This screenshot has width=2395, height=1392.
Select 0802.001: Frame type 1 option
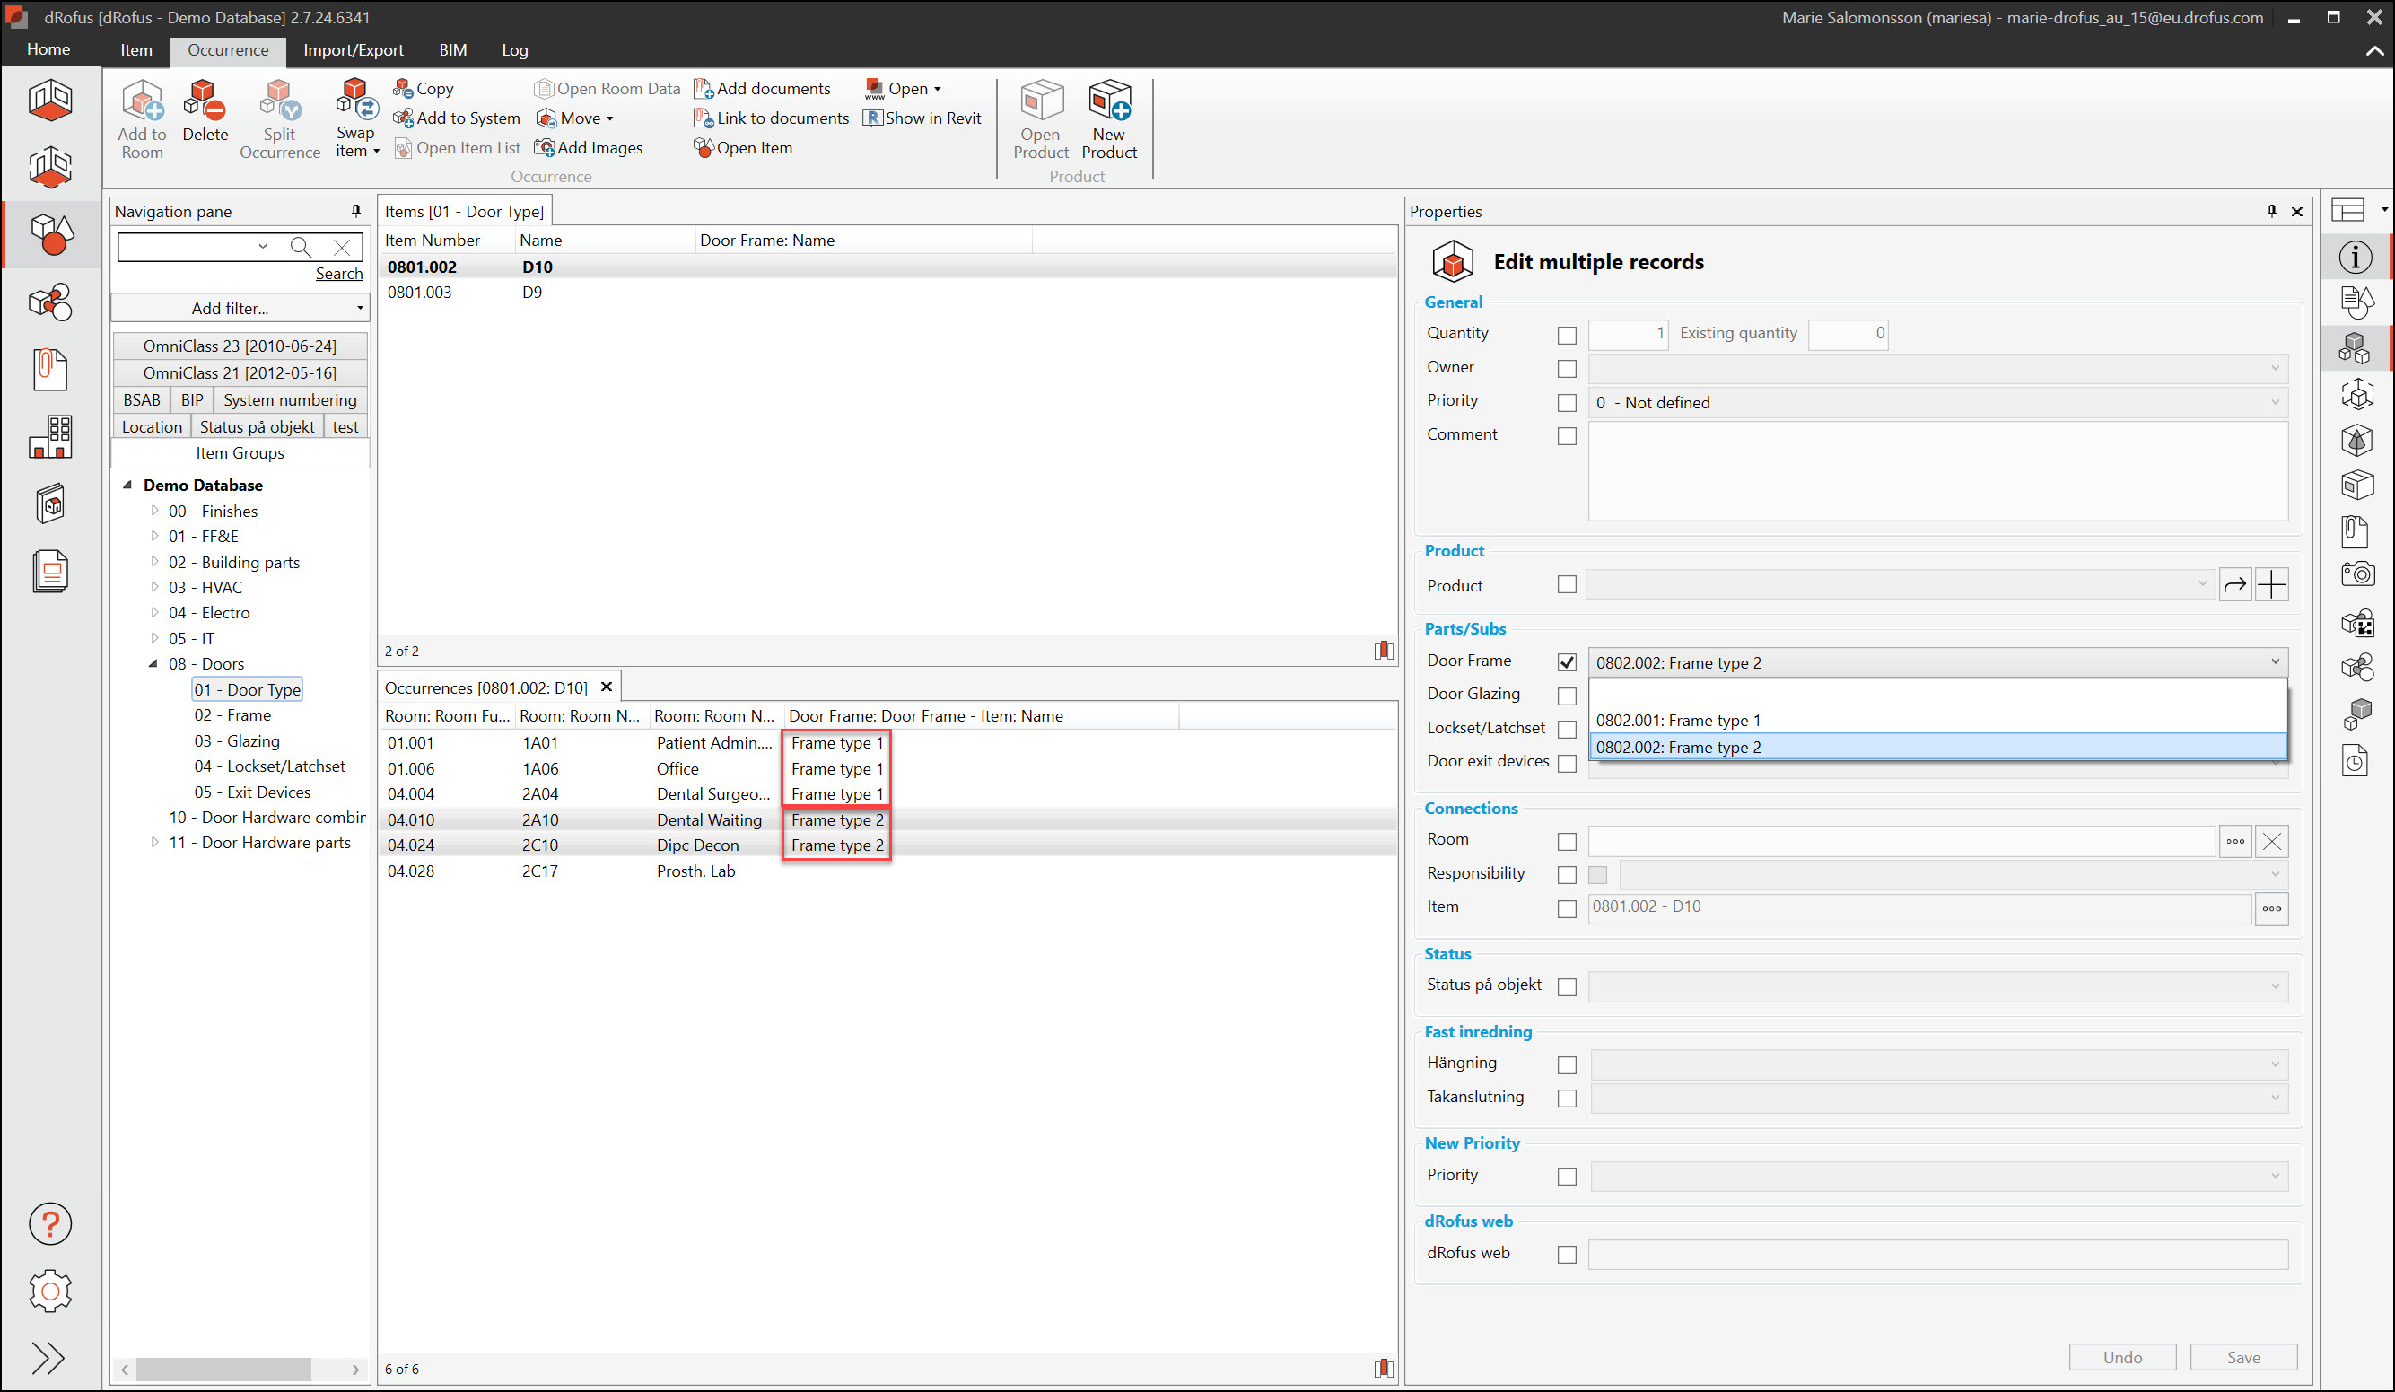1677,720
